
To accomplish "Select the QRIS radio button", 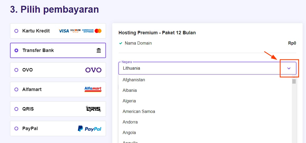I will click(x=16, y=109).
